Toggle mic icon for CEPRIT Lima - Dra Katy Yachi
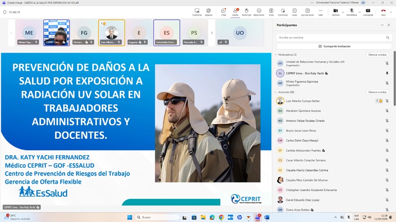396x222 pixels. (x=387, y=73)
